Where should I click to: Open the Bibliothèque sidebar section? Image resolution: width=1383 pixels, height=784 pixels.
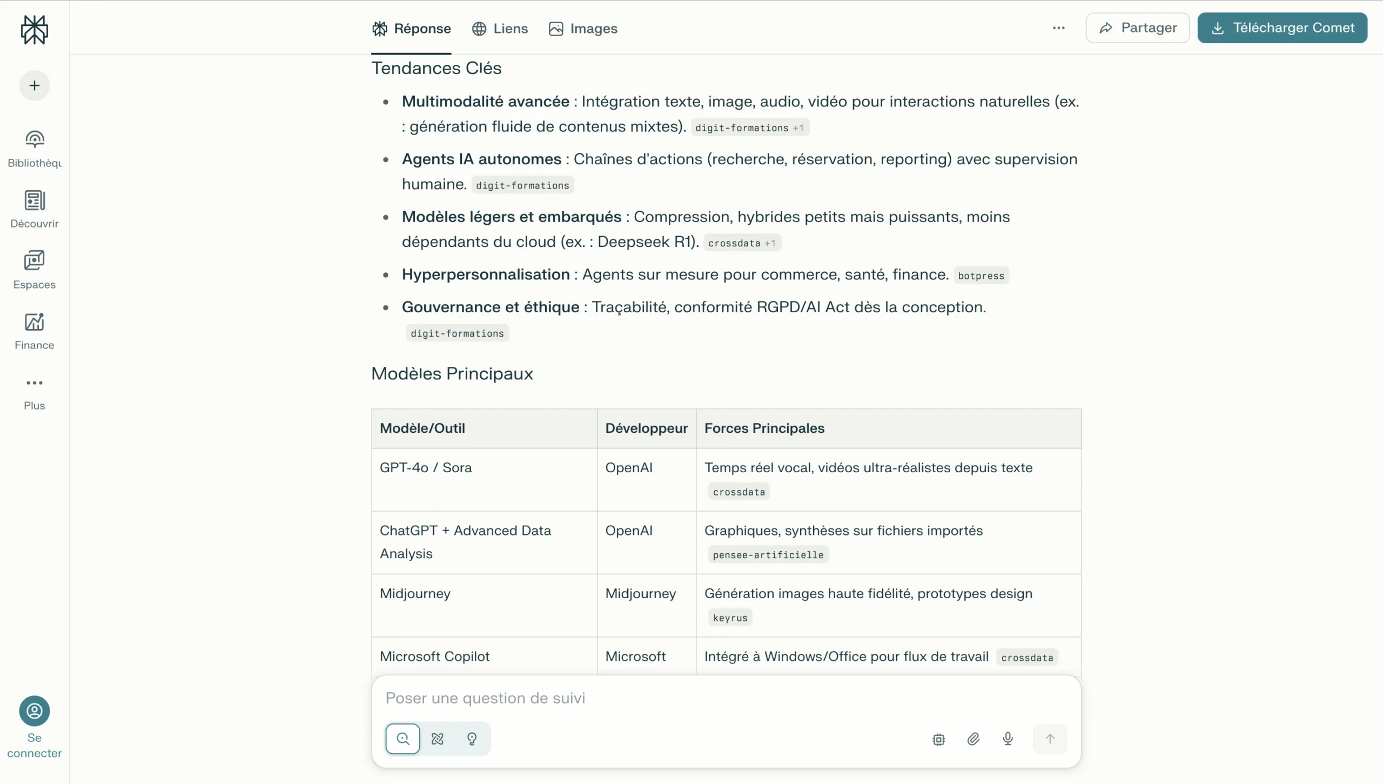[34, 147]
